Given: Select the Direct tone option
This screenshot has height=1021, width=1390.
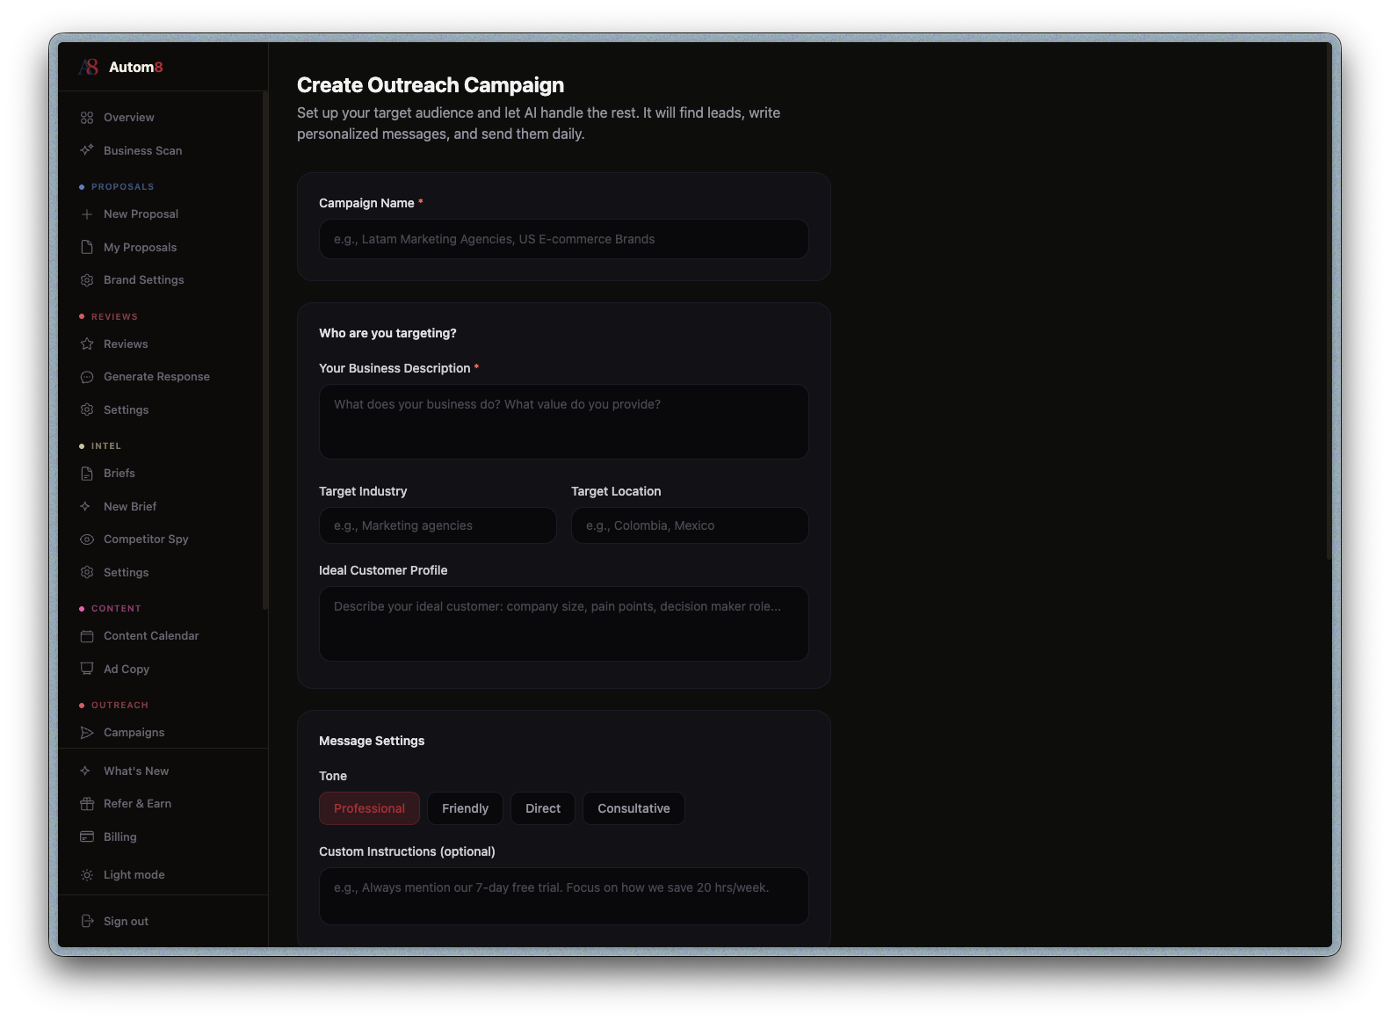Looking at the screenshot, I should click(543, 808).
